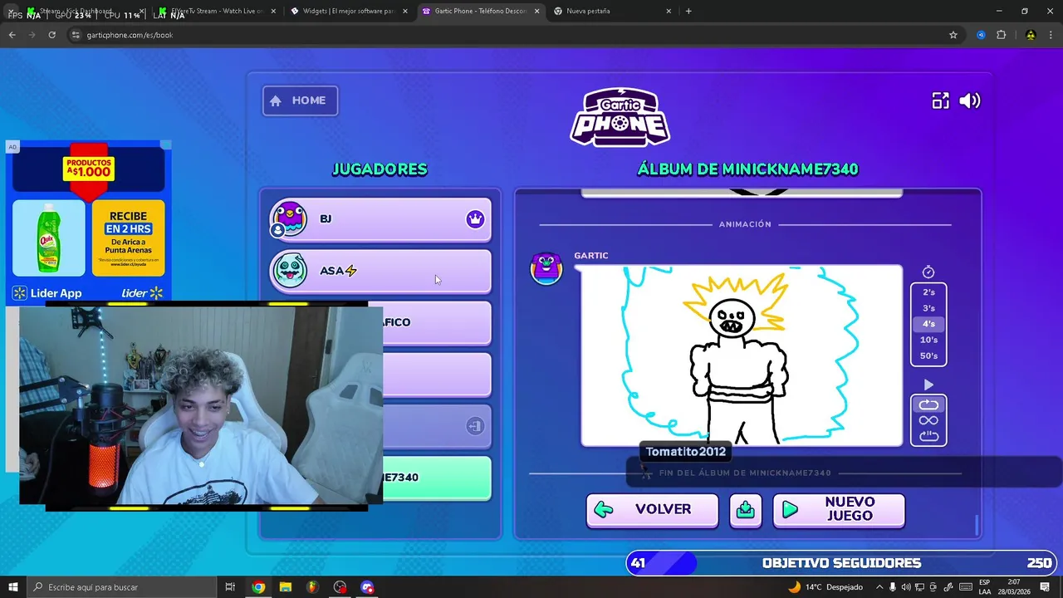Bookmark this page with the star icon
The image size is (1063, 598).
(953, 35)
